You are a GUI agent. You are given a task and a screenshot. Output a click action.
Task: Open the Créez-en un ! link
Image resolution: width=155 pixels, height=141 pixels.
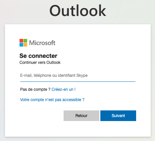coord(64,89)
